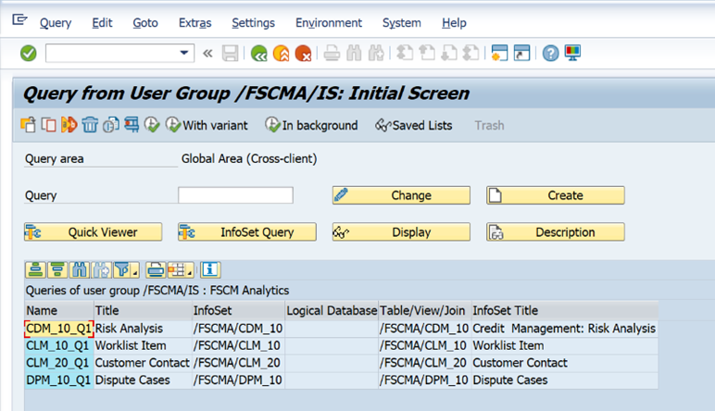Image resolution: width=715 pixels, height=411 pixels.
Task: Click the /FSCMA/DPM_10 cell in the Table/View/Join column
Action: pyautogui.click(x=424, y=380)
